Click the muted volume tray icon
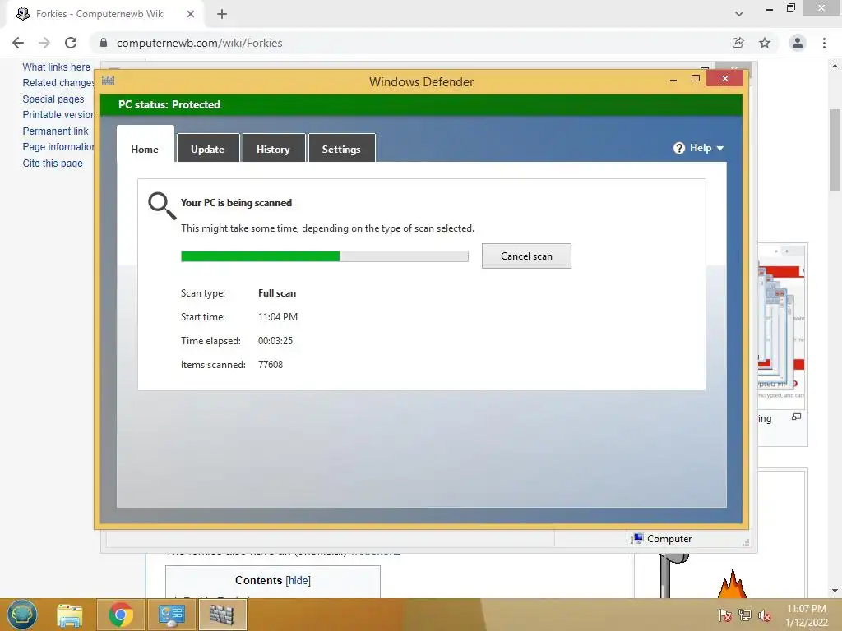Viewport: 842px width, 631px height. pyautogui.click(x=765, y=615)
